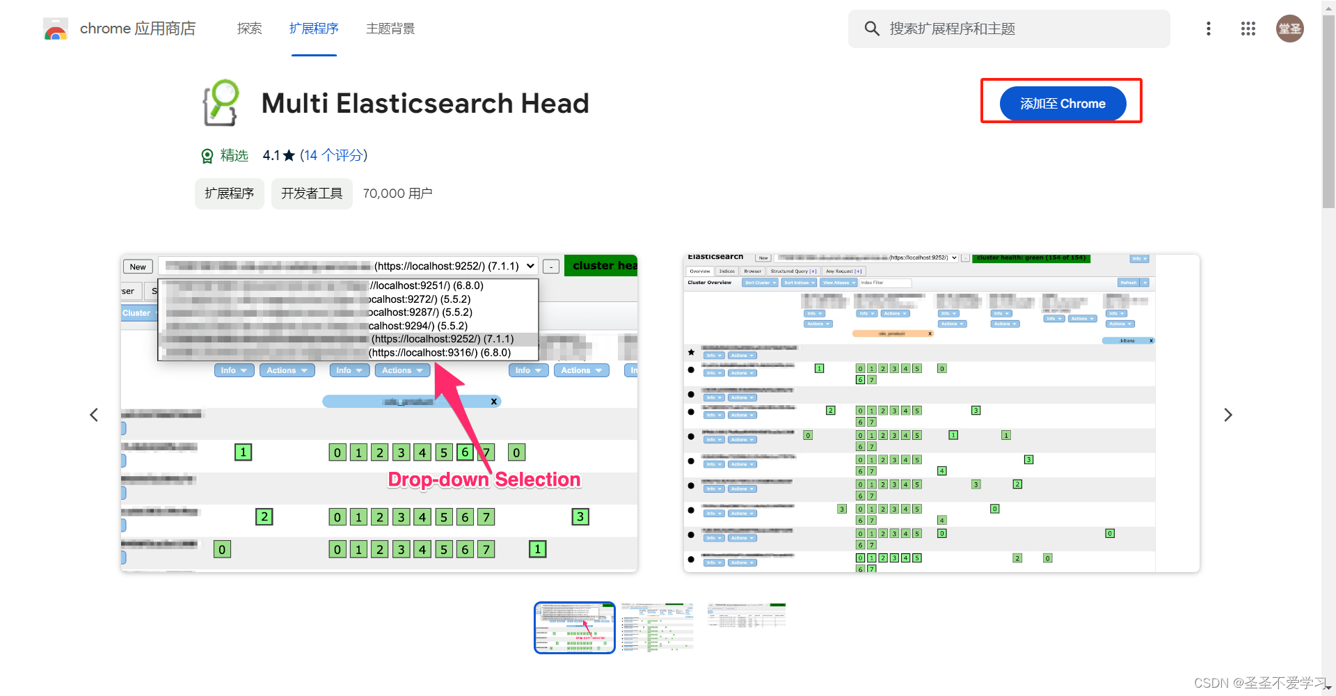Viewport: 1336px width, 696px height.
Task: Click the scrollbar down arrow
Action: (x=1328, y=688)
